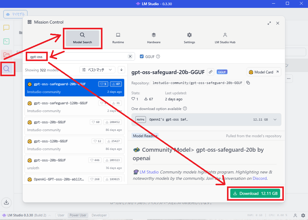308x220 pixels.
Task: Switch to the LM Studio Hub tab
Action: tap(225, 38)
